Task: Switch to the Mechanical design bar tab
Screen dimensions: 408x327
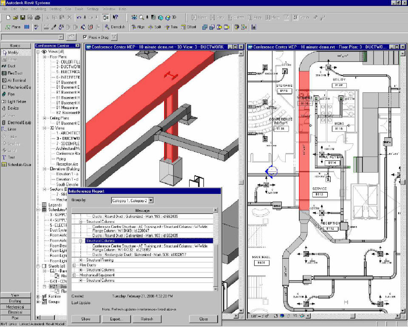Action: point(15,307)
